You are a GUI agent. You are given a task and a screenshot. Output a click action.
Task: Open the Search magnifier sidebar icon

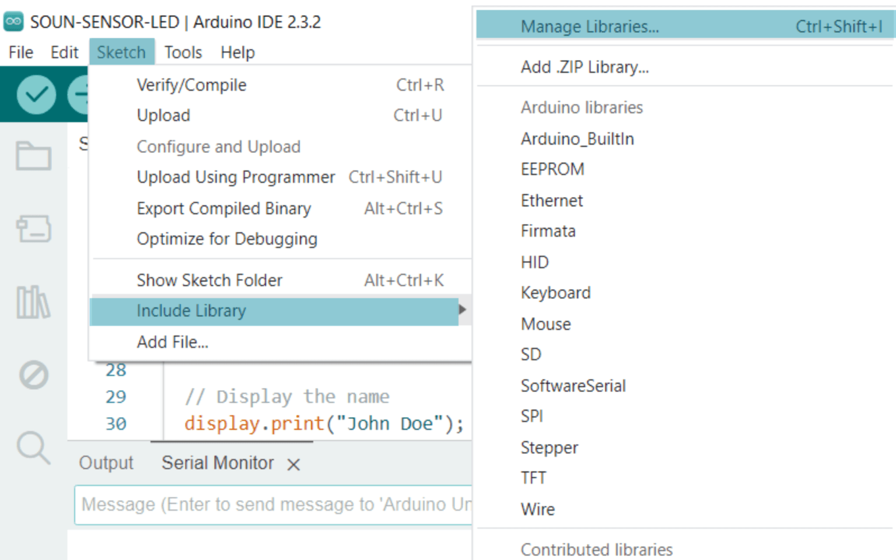pyautogui.click(x=33, y=447)
